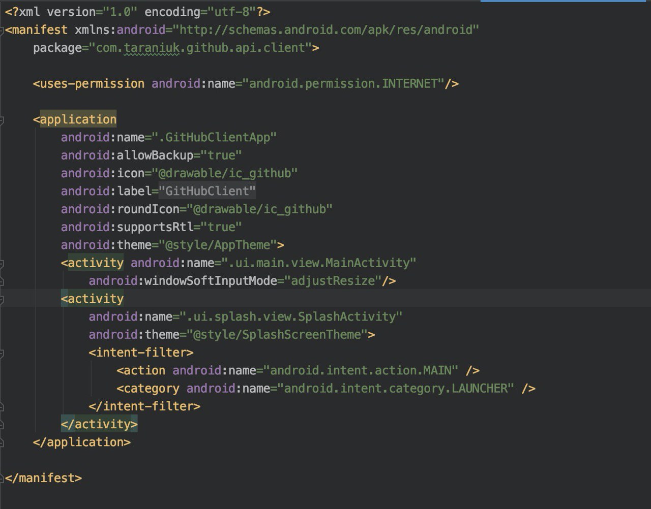
Task: Click the opening intent-filter tag
Action: (x=141, y=352)
